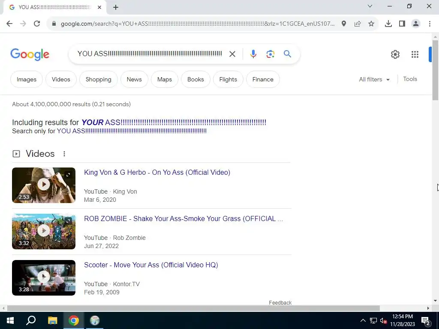Open Scooter Move Your Ass video link
Image resolution: width=439 pixels, height=329 pixels.
[151, 265]
